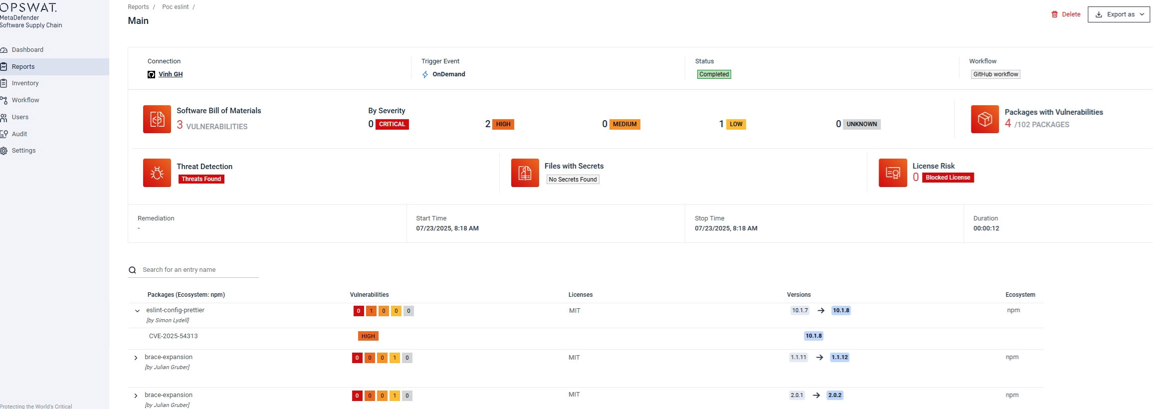The height and width of the screenshot is (409, 1155).
Task: Click the License Risk certificate icon
Action: click(892, 173)
